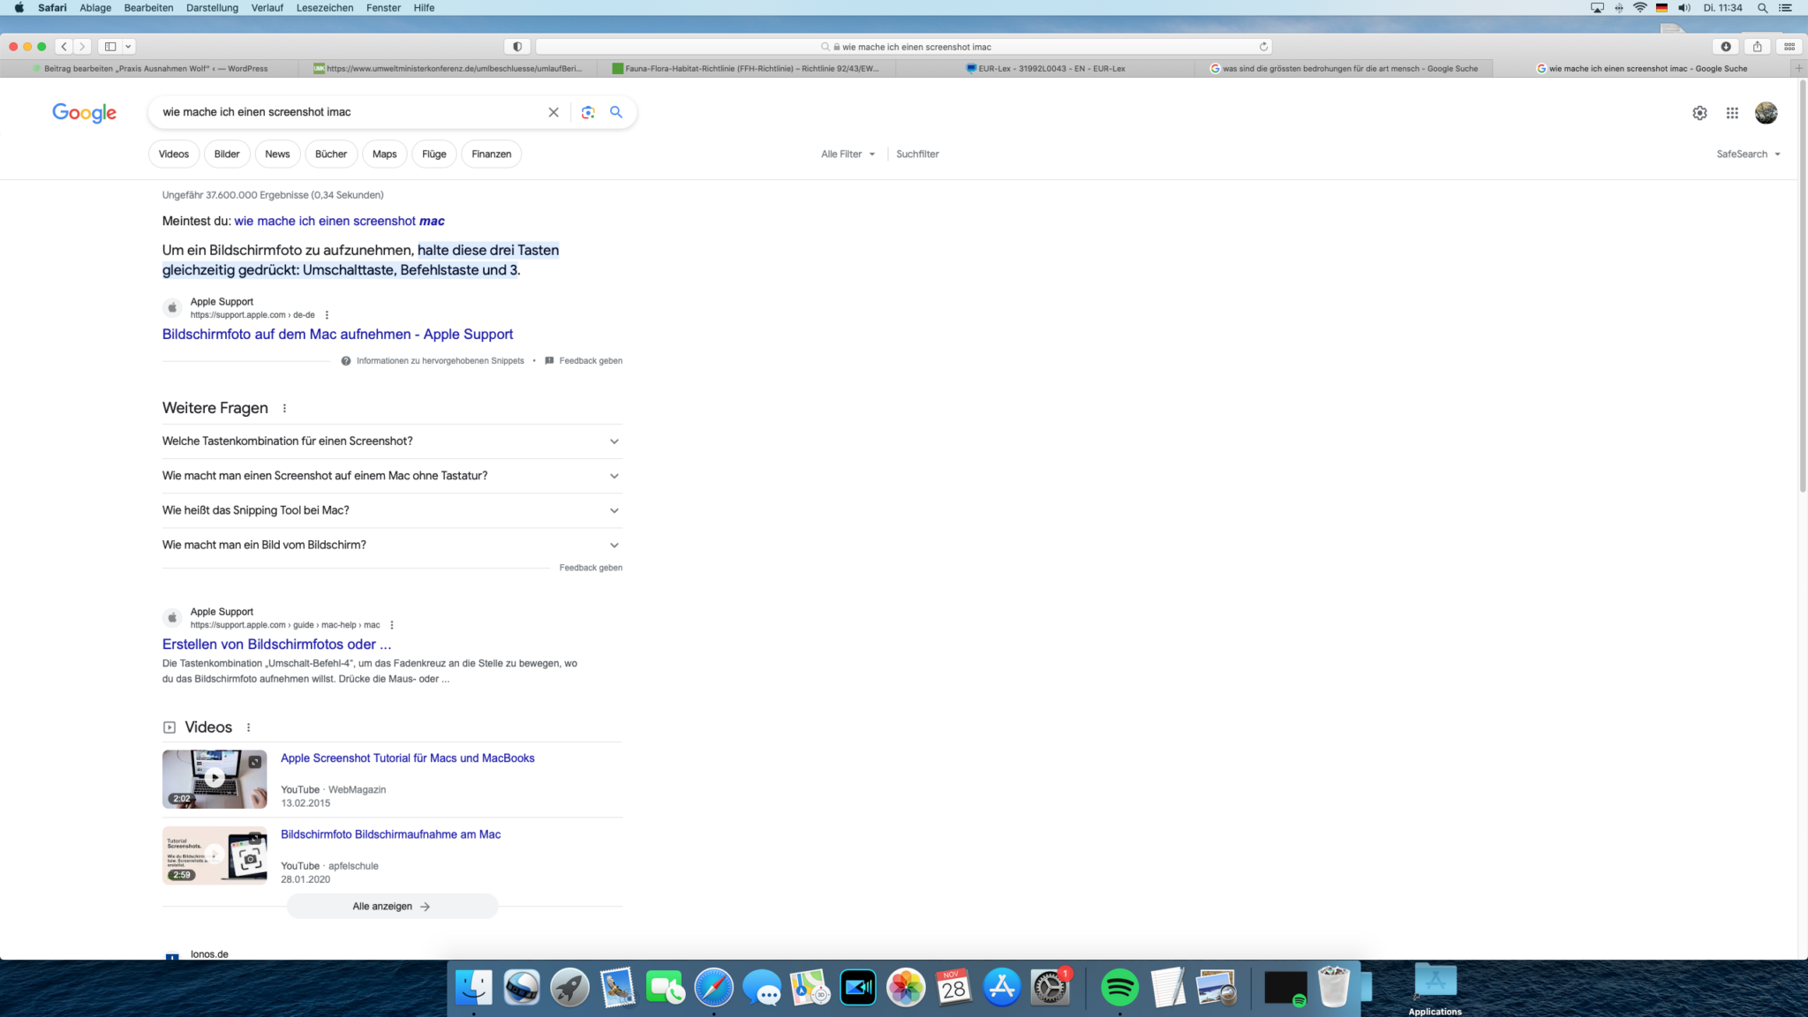Open the Verlauf menu

click(267, 8)
